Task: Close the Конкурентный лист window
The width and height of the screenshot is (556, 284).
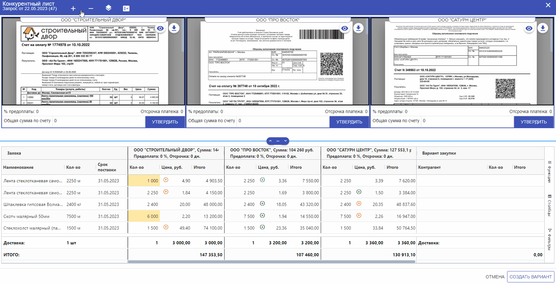Action: [548, 5]
